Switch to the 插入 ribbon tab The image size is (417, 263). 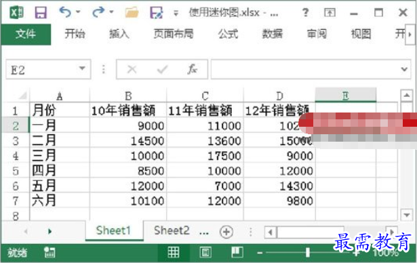(x=119, y=34)
